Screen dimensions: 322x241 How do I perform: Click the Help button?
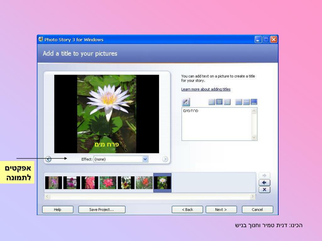coord(58,209)
